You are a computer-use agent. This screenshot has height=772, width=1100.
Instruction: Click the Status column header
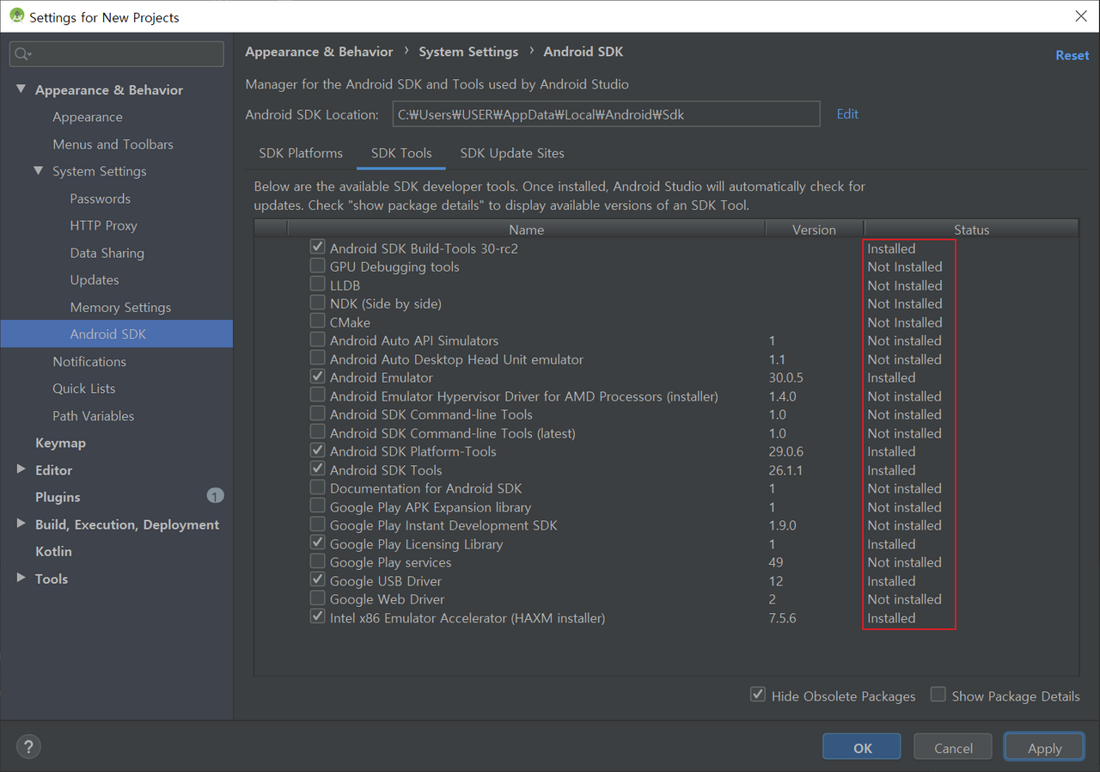(971, 230)
